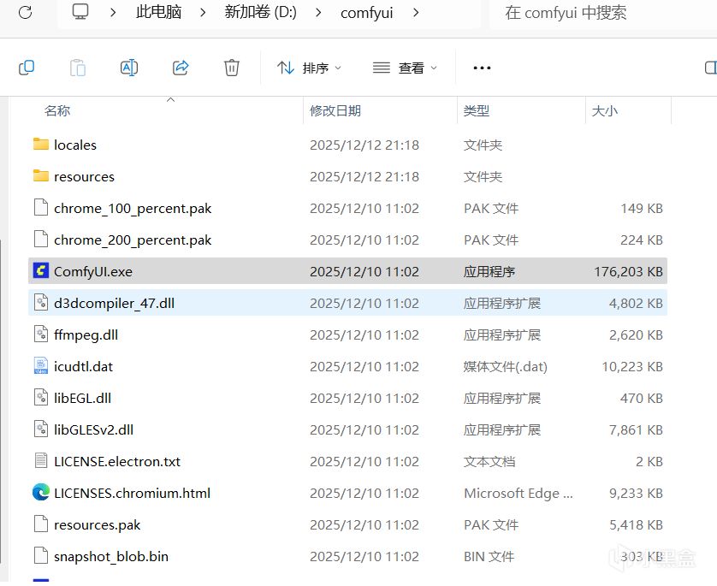Image resolution: width=717 pixels, height=586 pixels.
Task: Open the 查看 view dropdown
Action: 405,68
